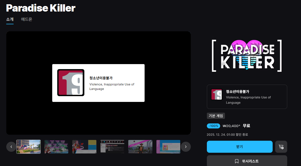Click 청소년이용불가 text in sidebar rating box
301x166 pixels.
pyautogui.click(x=237, y=92)
